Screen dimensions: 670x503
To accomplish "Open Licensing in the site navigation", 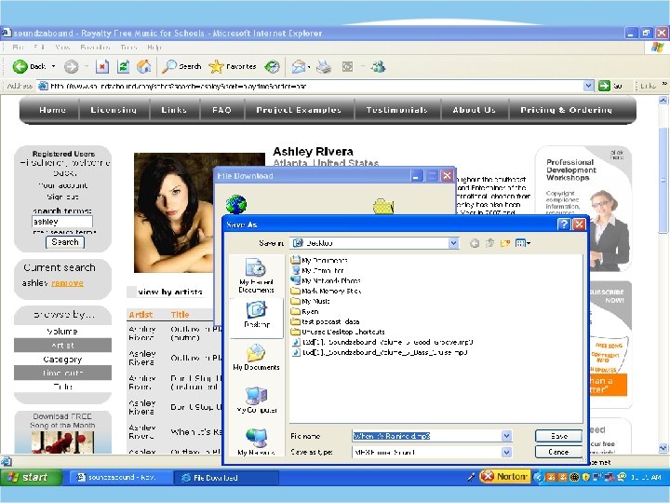I will [x=114, y=110].
